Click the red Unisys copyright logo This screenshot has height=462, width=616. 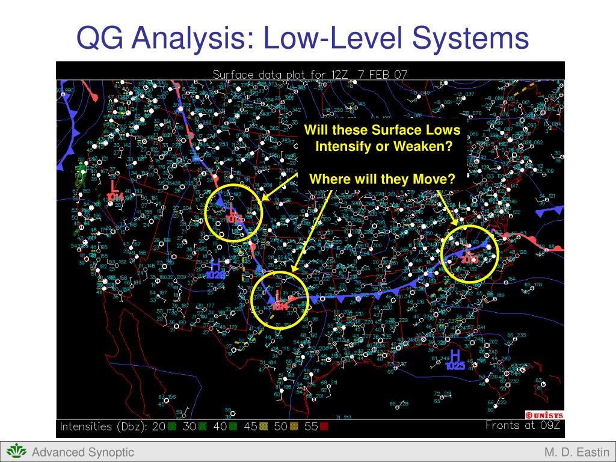(x=544, y=415)
